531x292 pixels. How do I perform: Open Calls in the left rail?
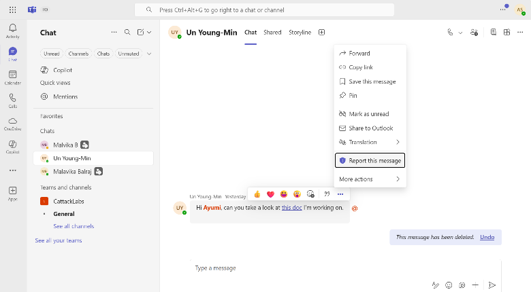pyautogui.click(x=12, y=101)
